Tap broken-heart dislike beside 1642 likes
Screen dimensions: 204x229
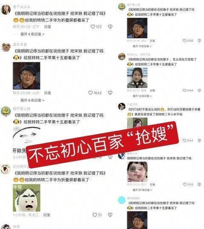click(x=110, y=93)
